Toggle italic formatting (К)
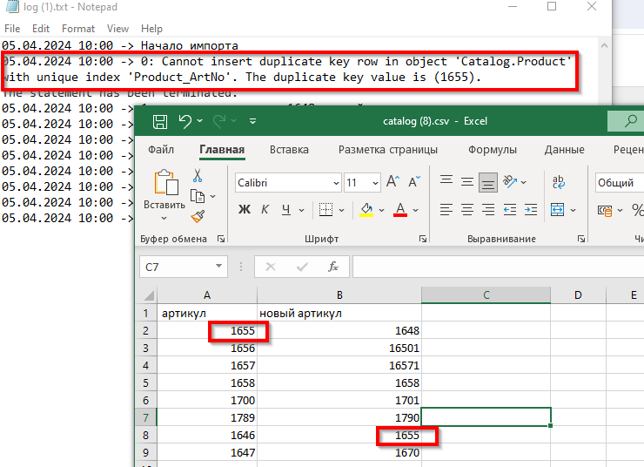The width and height of the screenshot is (644, 467). click(264, 210)
